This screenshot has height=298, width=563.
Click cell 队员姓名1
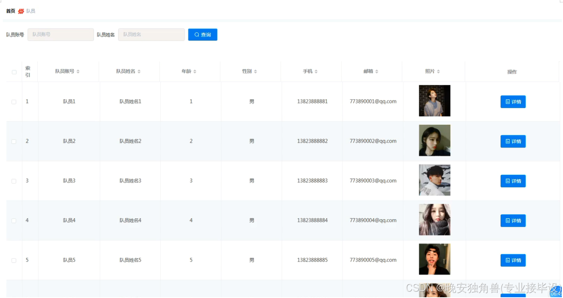(x=130, y=102)
